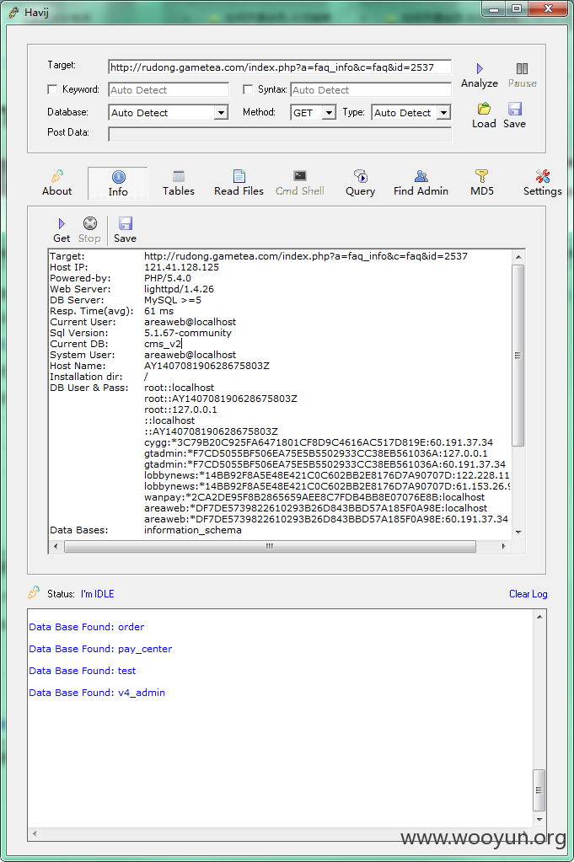This screenshot has width=574, height=862.
Task: Click the log panel scroll-up arrow
Action: pyautogui.click(x=539, y=617)
